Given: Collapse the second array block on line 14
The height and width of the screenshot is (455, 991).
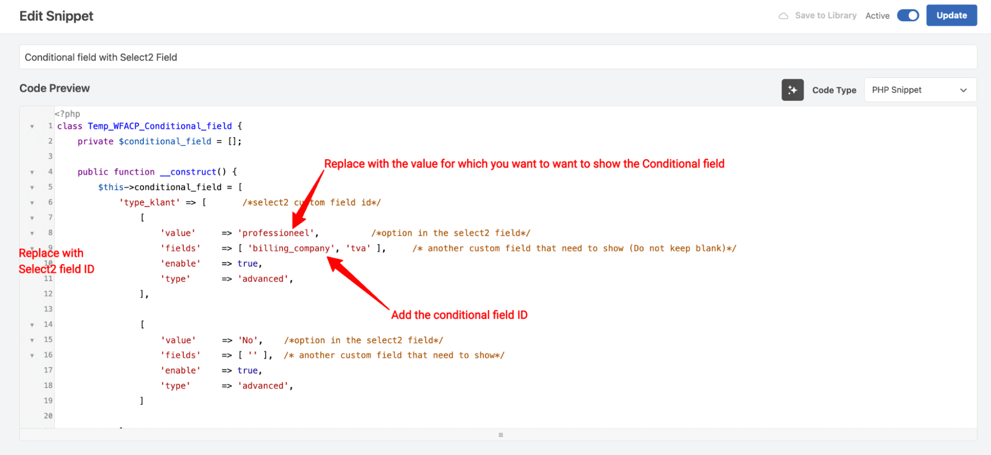Looking at the screenshot, I should coord(32,324).
